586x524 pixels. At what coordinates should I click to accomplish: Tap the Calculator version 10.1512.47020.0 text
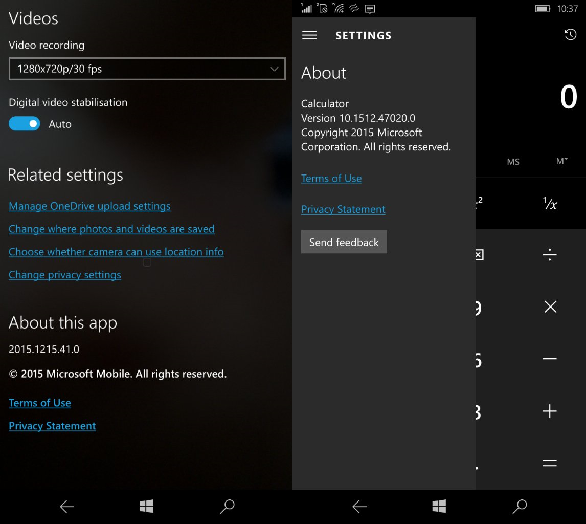[x=358, y=118]
